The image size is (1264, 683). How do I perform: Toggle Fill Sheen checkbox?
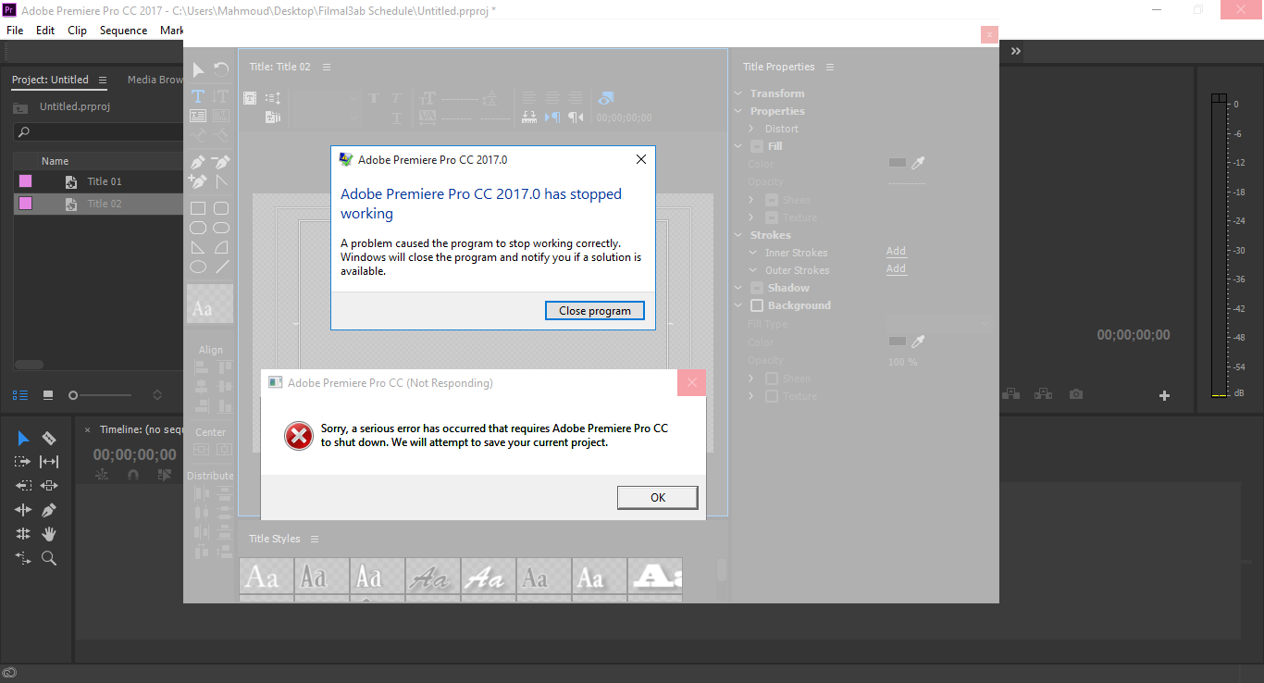click(772, 200)
